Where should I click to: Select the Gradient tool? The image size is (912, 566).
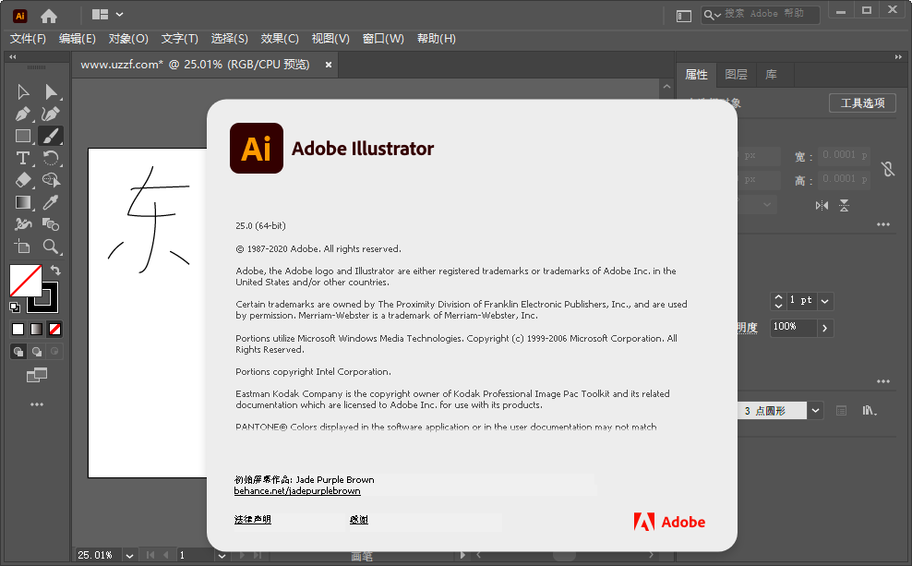click(x=23, y=202)
